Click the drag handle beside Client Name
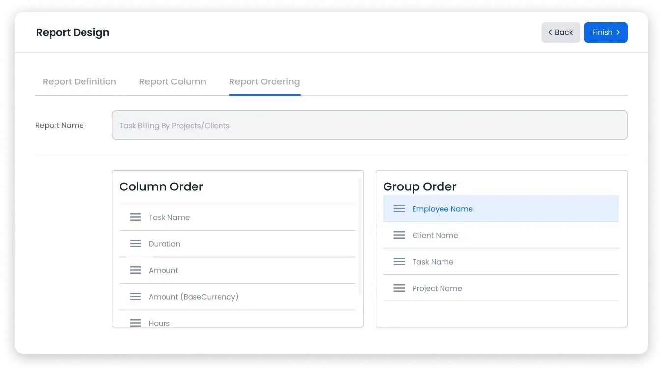This screenshot has height=372, width=663. [399, 235]
